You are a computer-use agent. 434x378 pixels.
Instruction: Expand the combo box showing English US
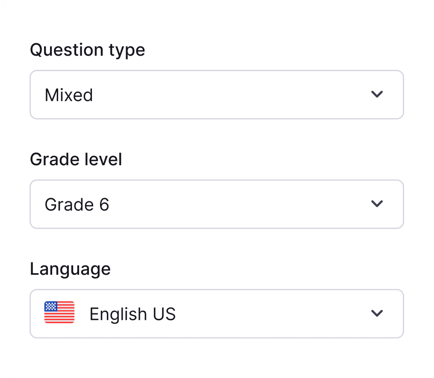(x=216, y=314)
